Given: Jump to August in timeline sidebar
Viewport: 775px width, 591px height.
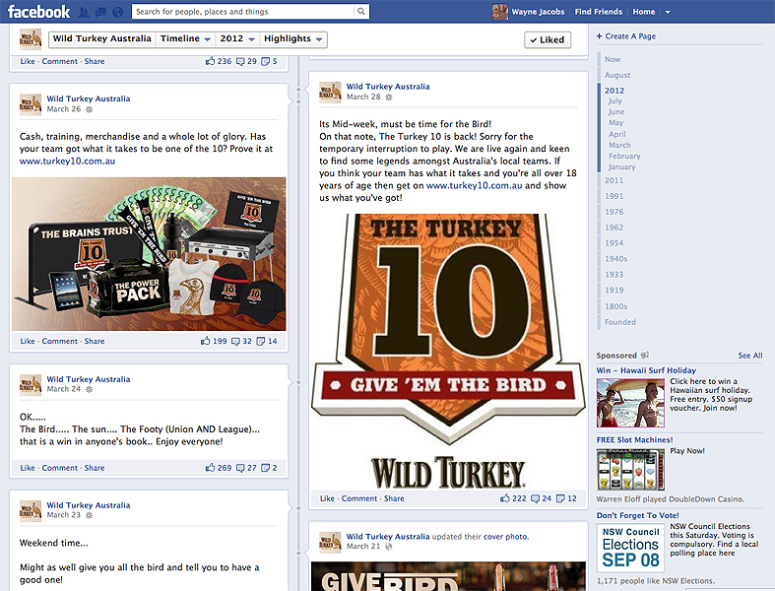Looking at the screenshot, I should pyautogui.click(x=617, y=75).
